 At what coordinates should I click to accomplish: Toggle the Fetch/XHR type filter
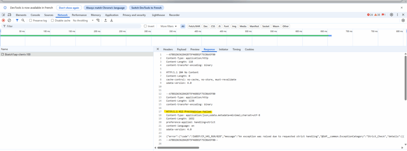click(x=194, y=26)
